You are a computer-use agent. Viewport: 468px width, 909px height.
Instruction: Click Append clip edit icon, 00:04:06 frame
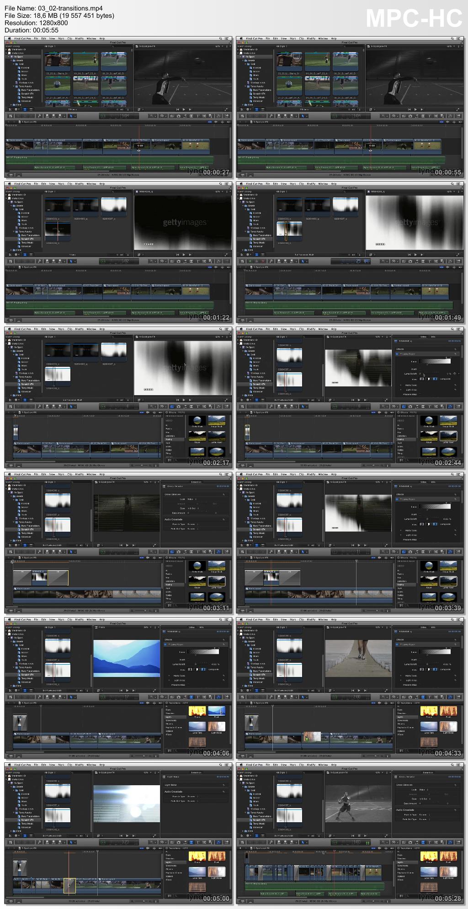click(59, 697)
